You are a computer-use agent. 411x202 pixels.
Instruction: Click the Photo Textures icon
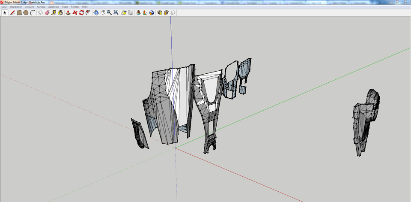pos(145,12)
